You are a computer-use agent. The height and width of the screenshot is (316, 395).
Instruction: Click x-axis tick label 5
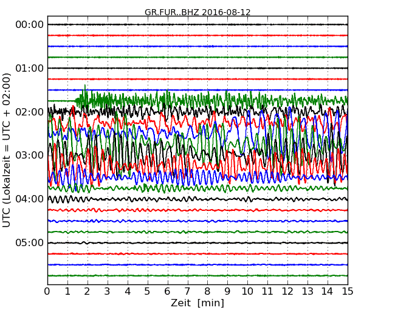click(148, 291)
